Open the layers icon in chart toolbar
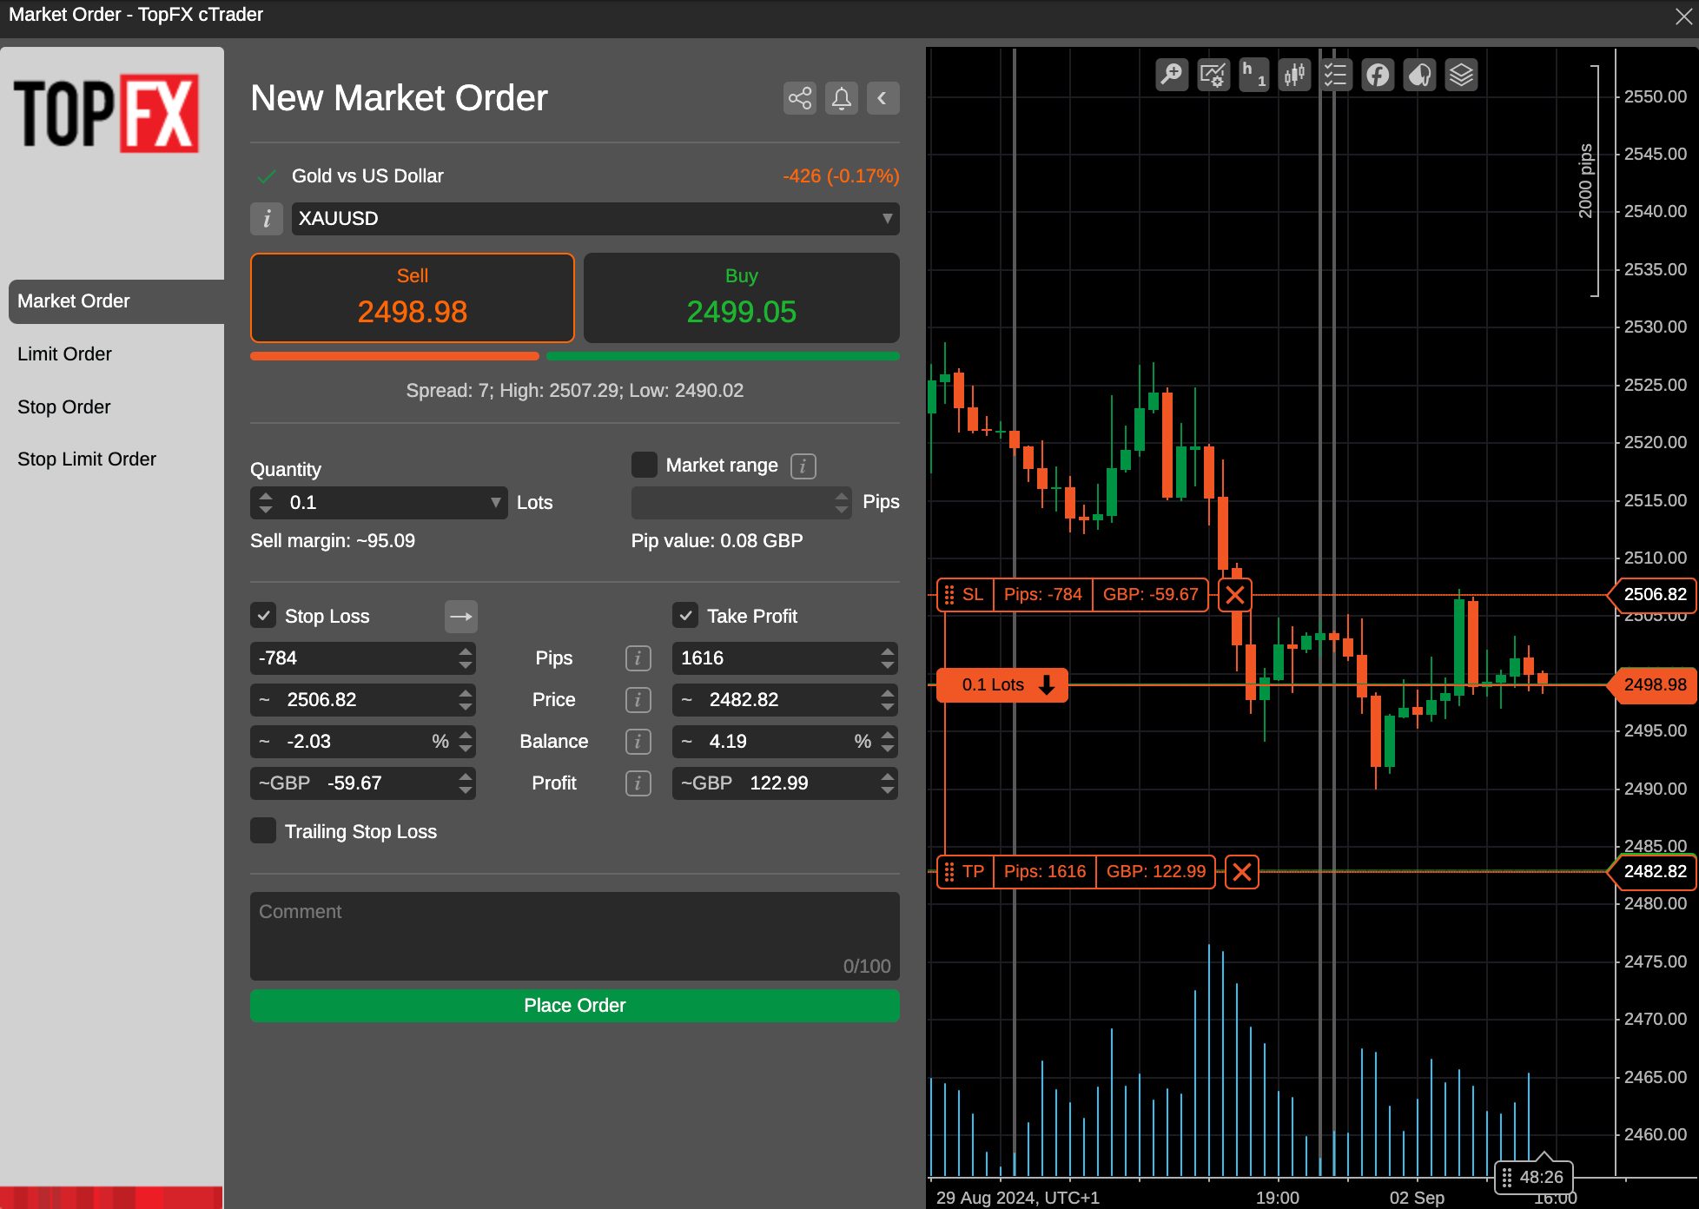1699x1209 pixels. pos(1461,75)
